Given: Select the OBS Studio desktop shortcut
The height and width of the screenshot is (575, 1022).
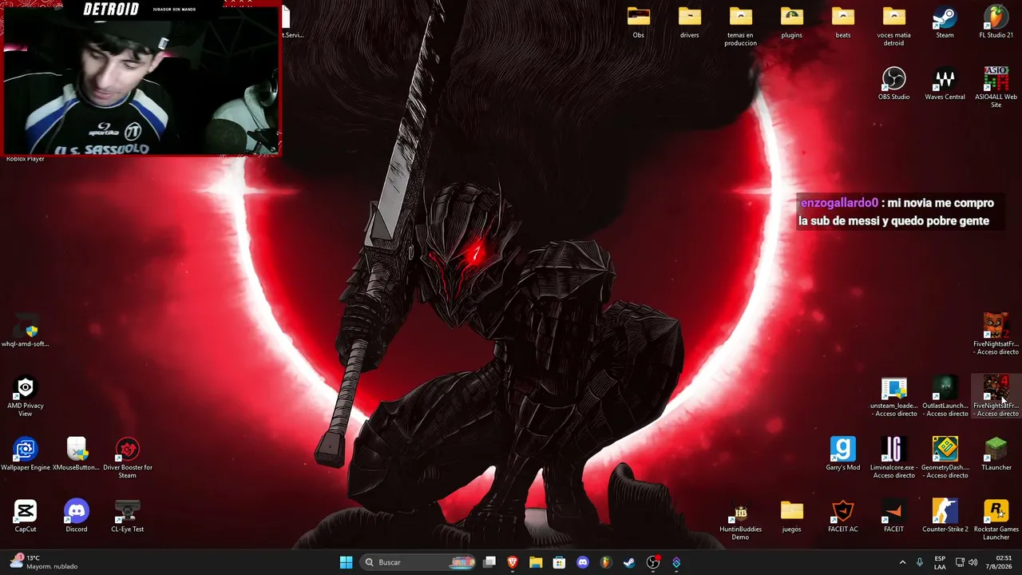Looking at the screenshot, I should click(x=893, y=84).
